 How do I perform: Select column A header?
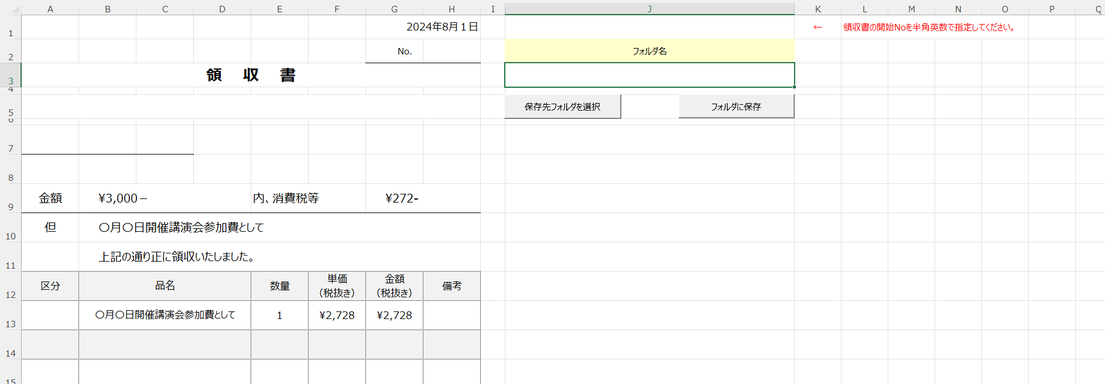point(50,9)
